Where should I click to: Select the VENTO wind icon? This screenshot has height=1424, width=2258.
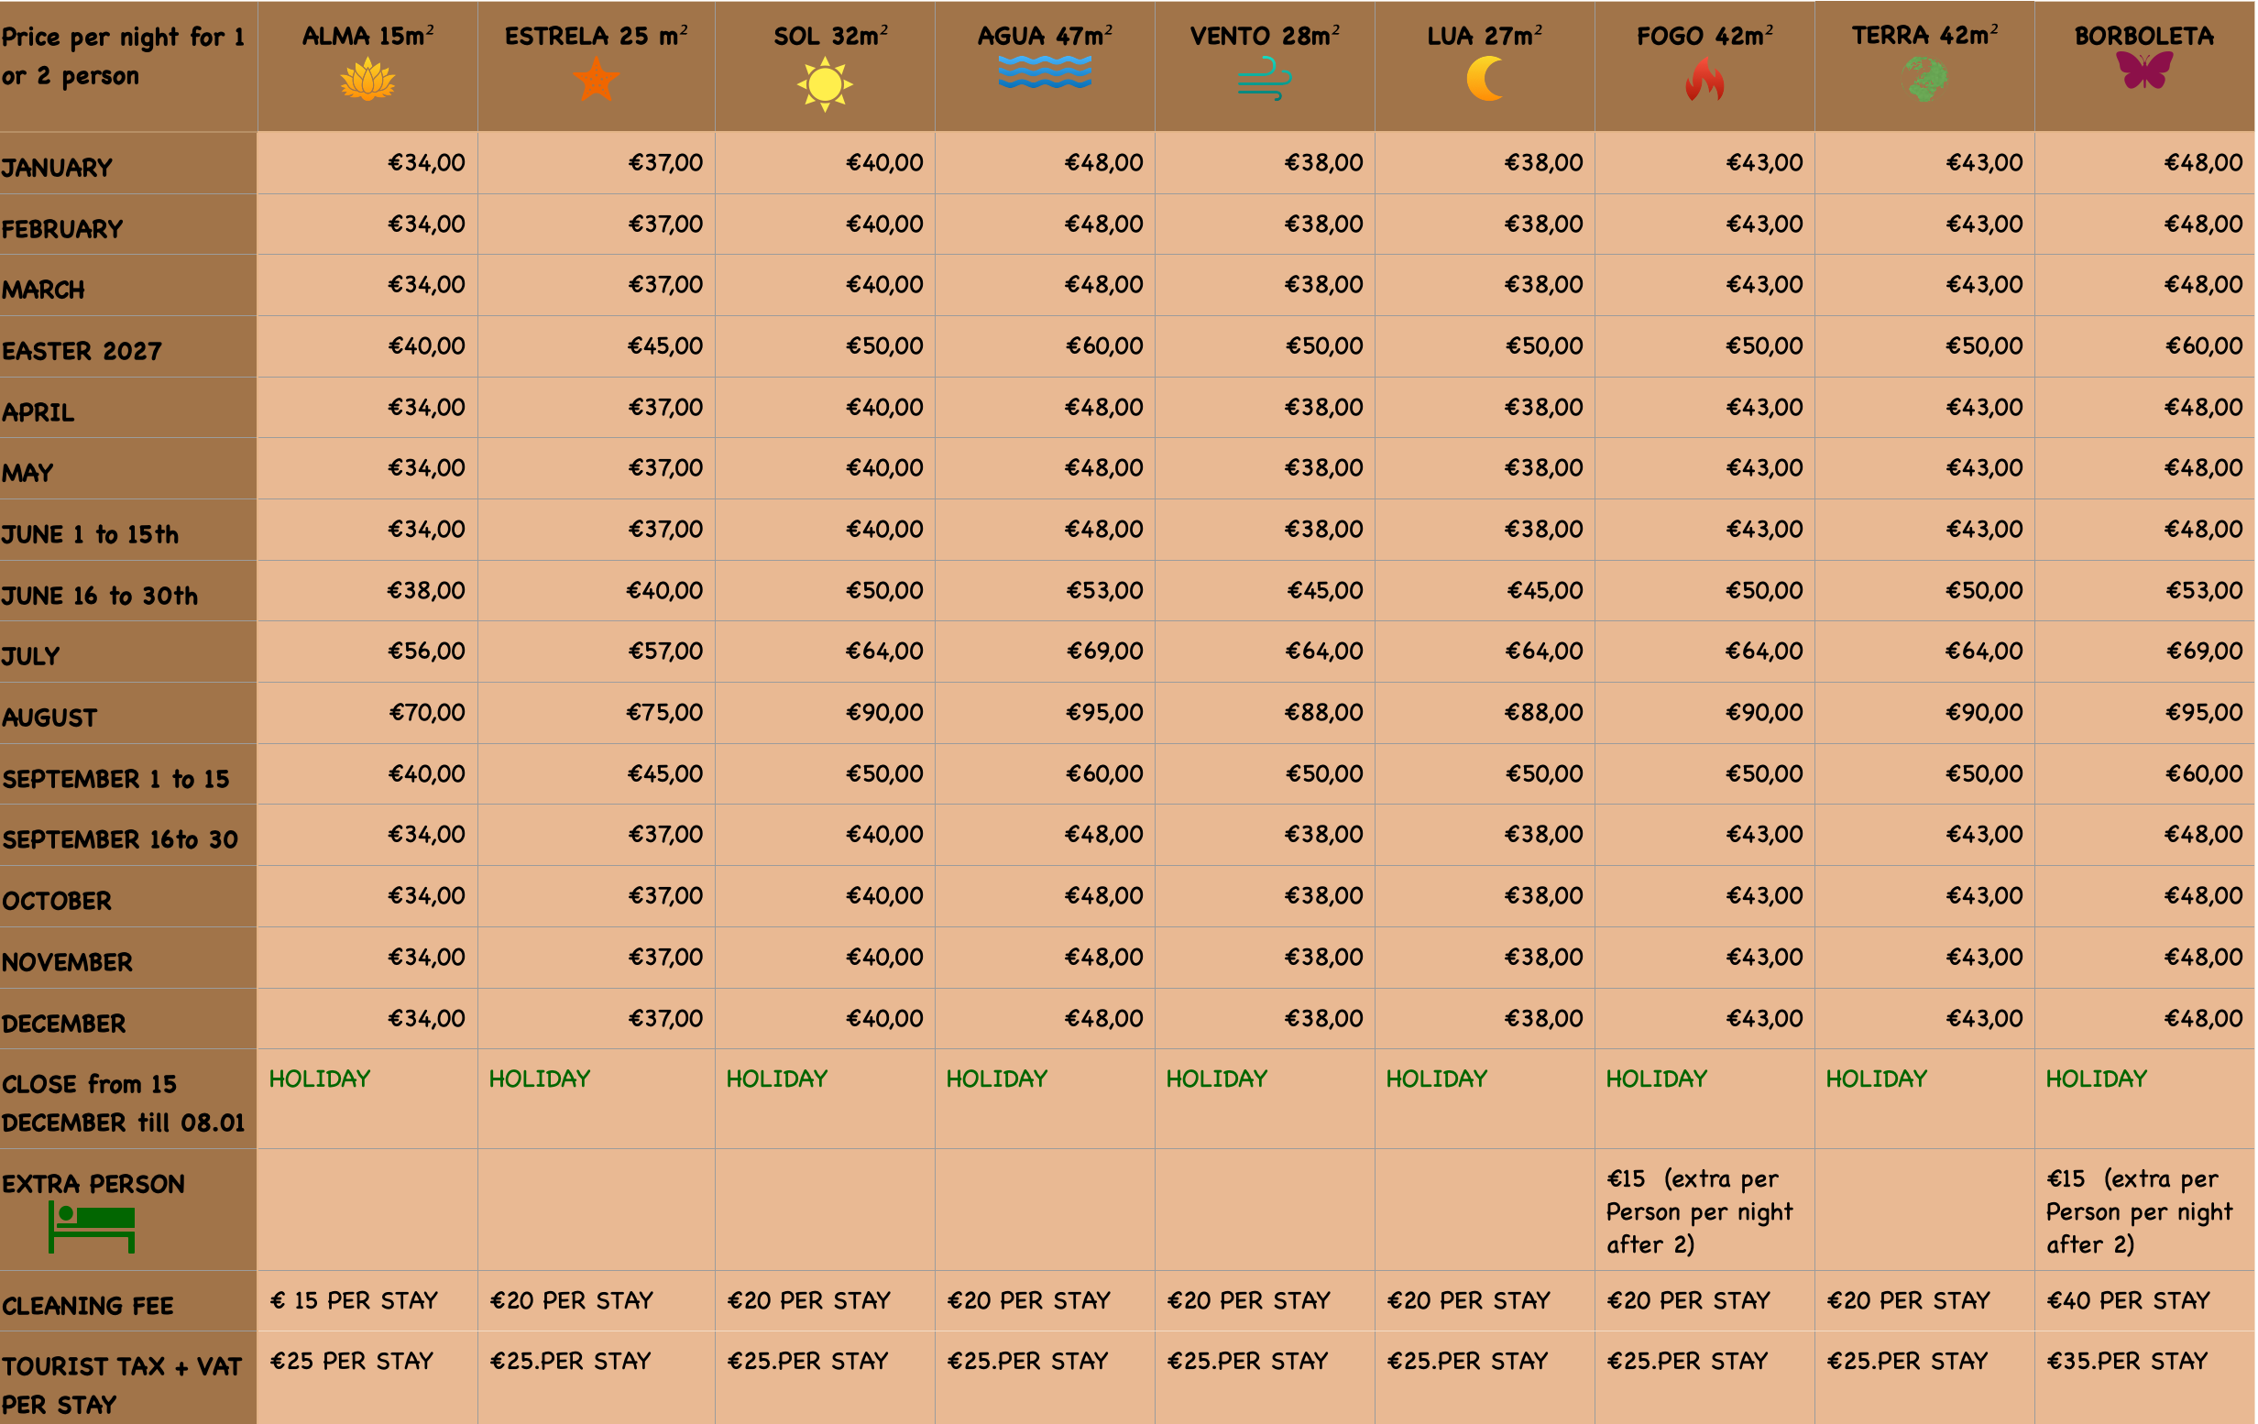(x=1264, y=80)
